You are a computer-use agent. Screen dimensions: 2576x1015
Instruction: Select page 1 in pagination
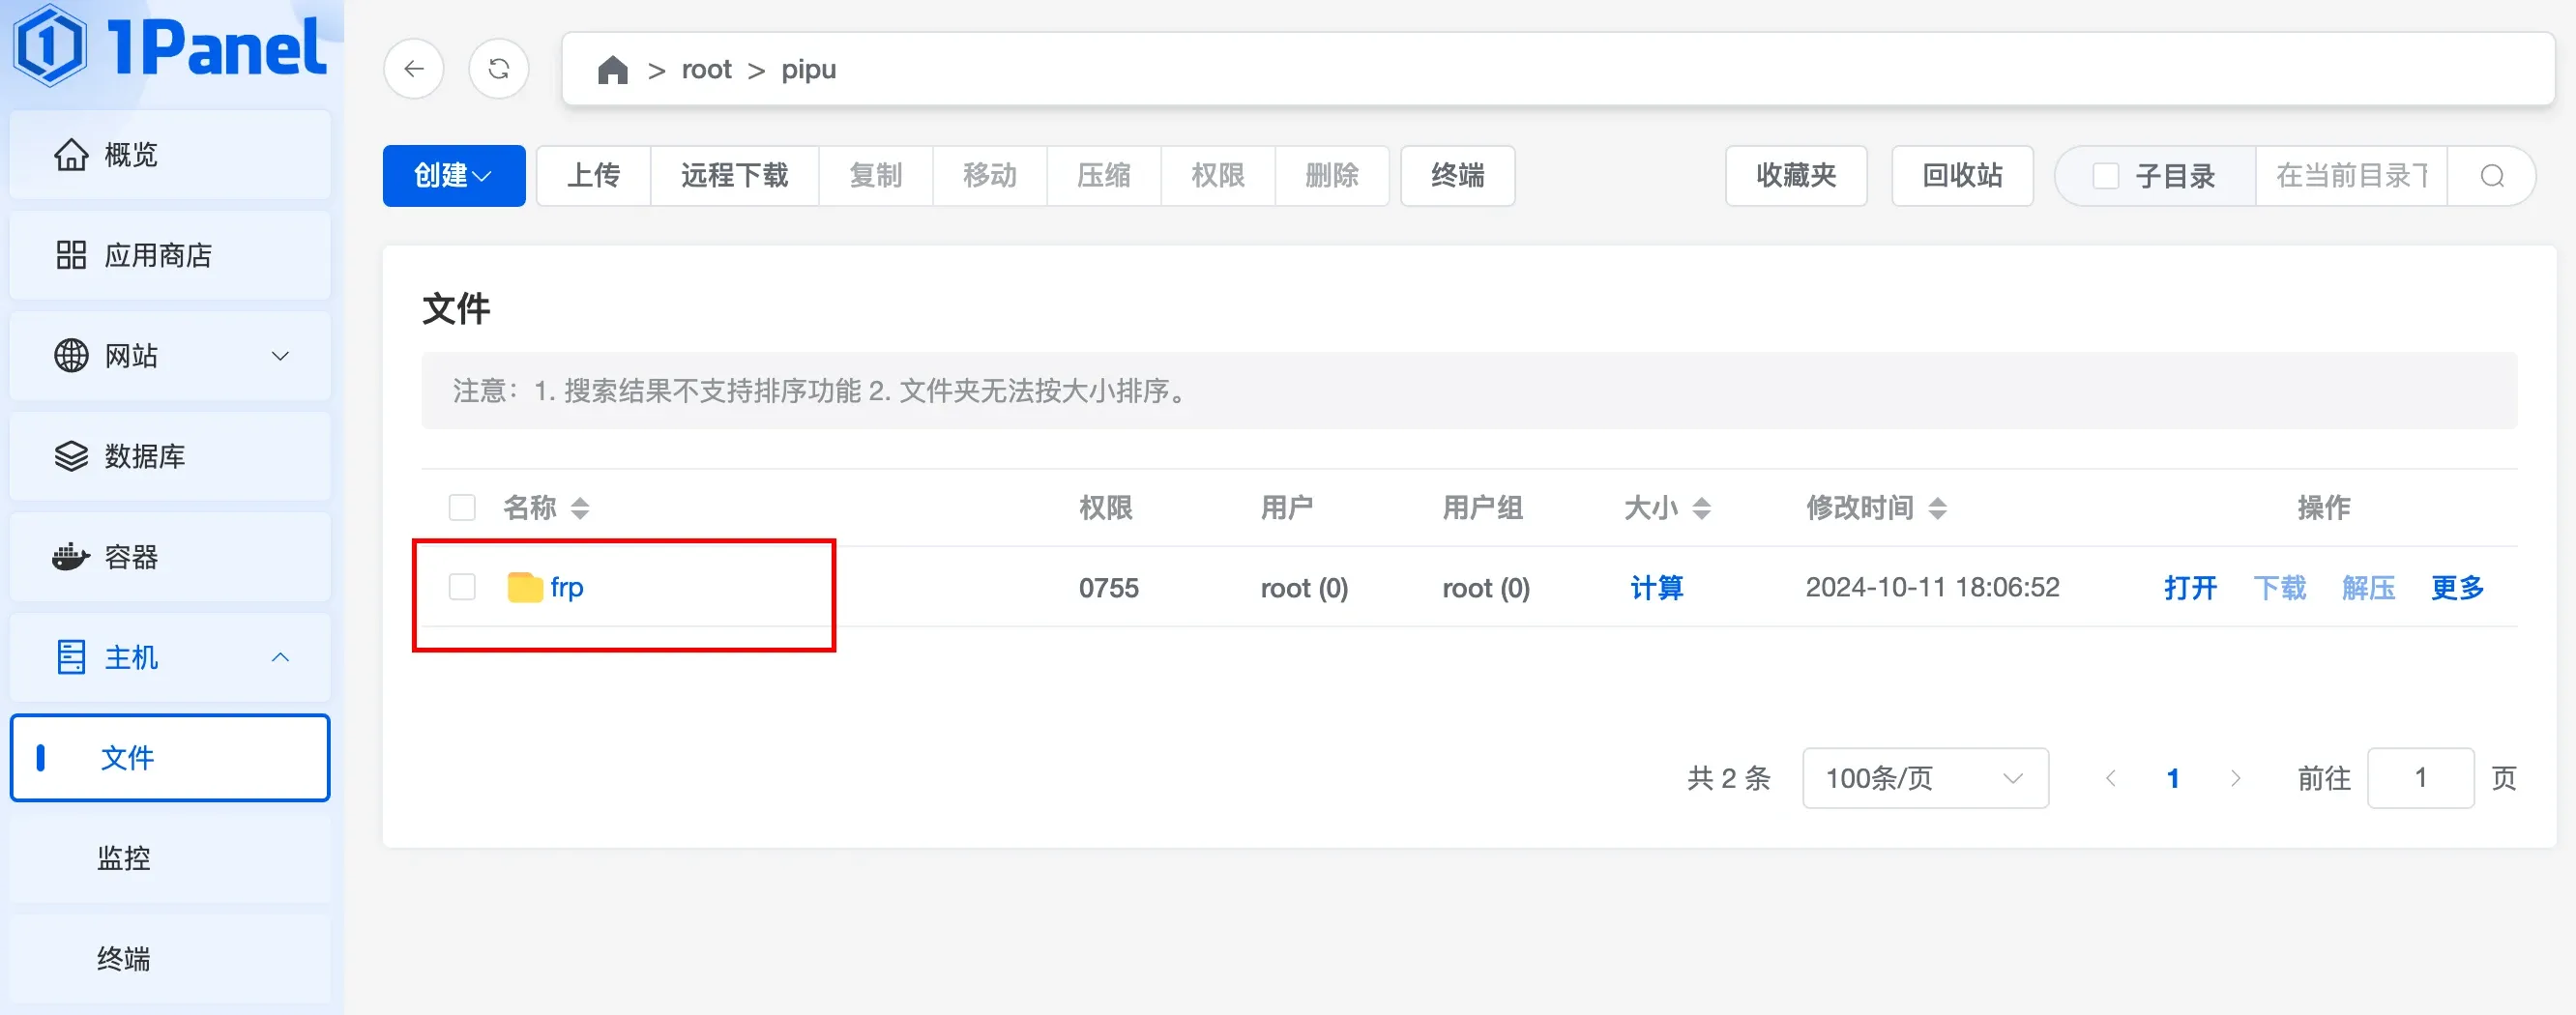coord(2173,778)
